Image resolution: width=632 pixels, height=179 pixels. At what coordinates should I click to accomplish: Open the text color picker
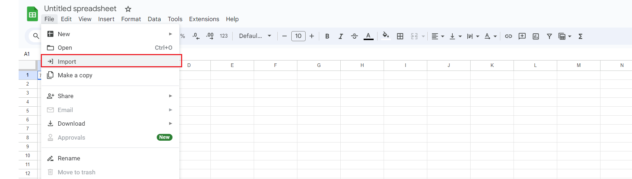pyautogui.click(x=368, y=36)
